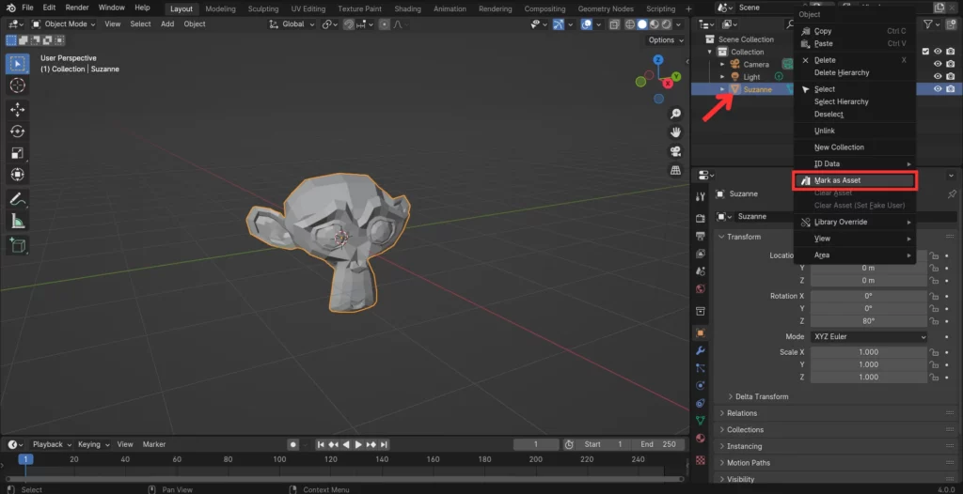
Task: Switch to the Shading workspace tab
Action: point(408,8)
